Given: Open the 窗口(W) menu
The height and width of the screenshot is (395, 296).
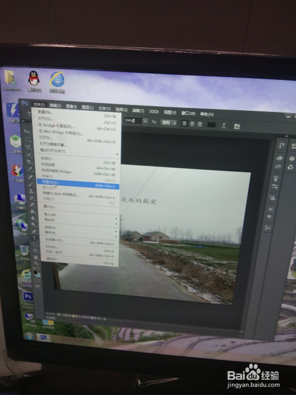Looking at the screenshot, I should tap(188, 113).
